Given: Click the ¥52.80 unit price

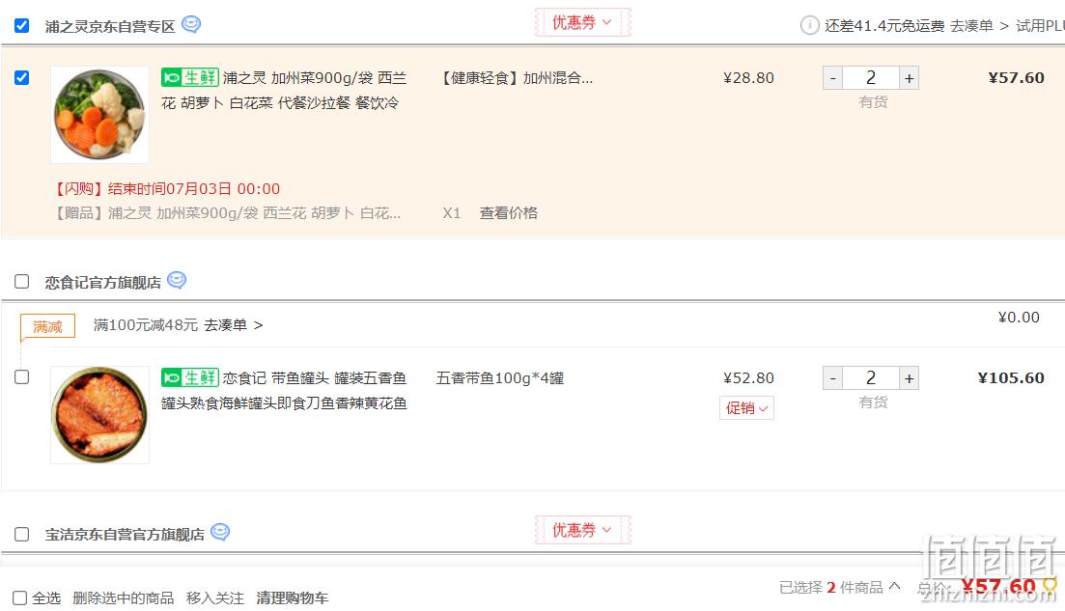Looking at the screenshot, I should coord(748,378).
